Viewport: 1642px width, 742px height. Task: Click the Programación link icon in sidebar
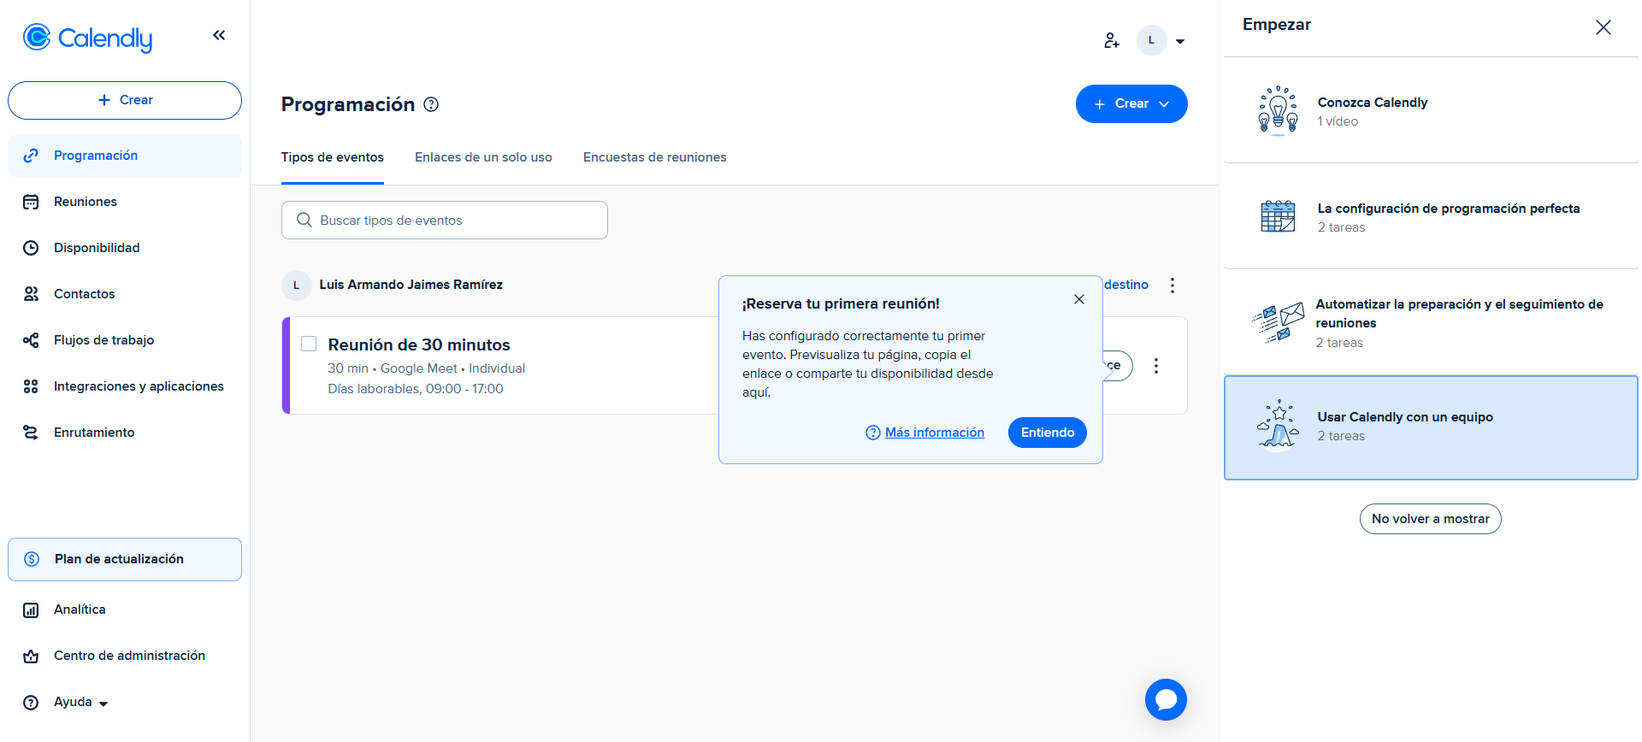click(x=31, y=156)
